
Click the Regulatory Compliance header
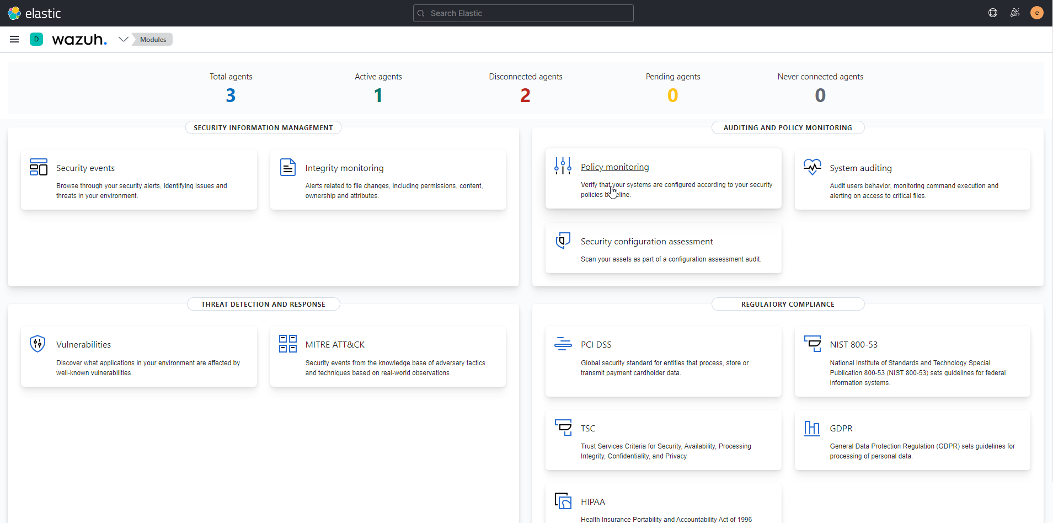click(x=788, y=304)
